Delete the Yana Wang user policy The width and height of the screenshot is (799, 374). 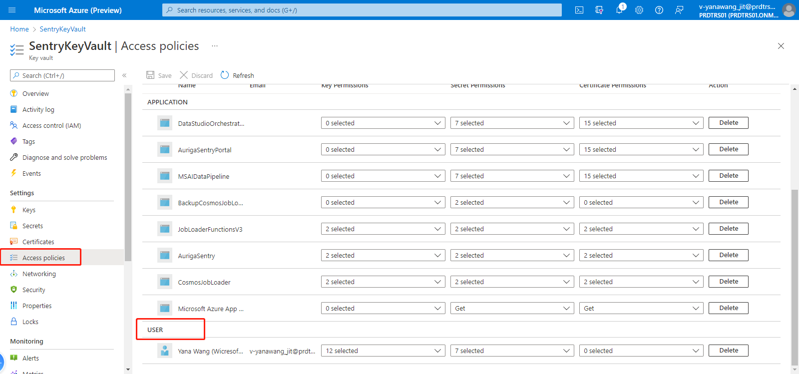[728, 351]
